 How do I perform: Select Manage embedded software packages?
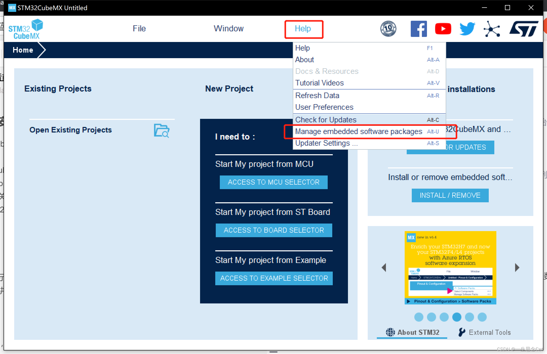pos(369,131)
